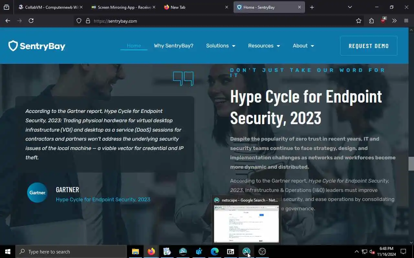This screenshot has height=258, width=414.
Task: Reload the current page
Action: click(31, 21)
